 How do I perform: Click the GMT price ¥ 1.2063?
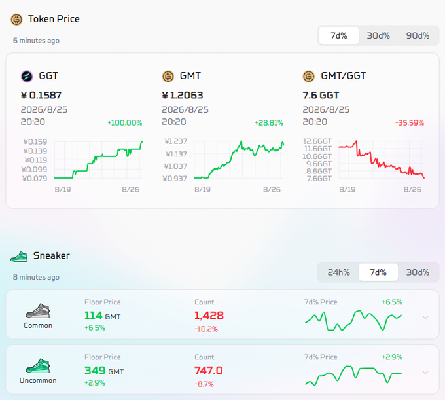183,95
